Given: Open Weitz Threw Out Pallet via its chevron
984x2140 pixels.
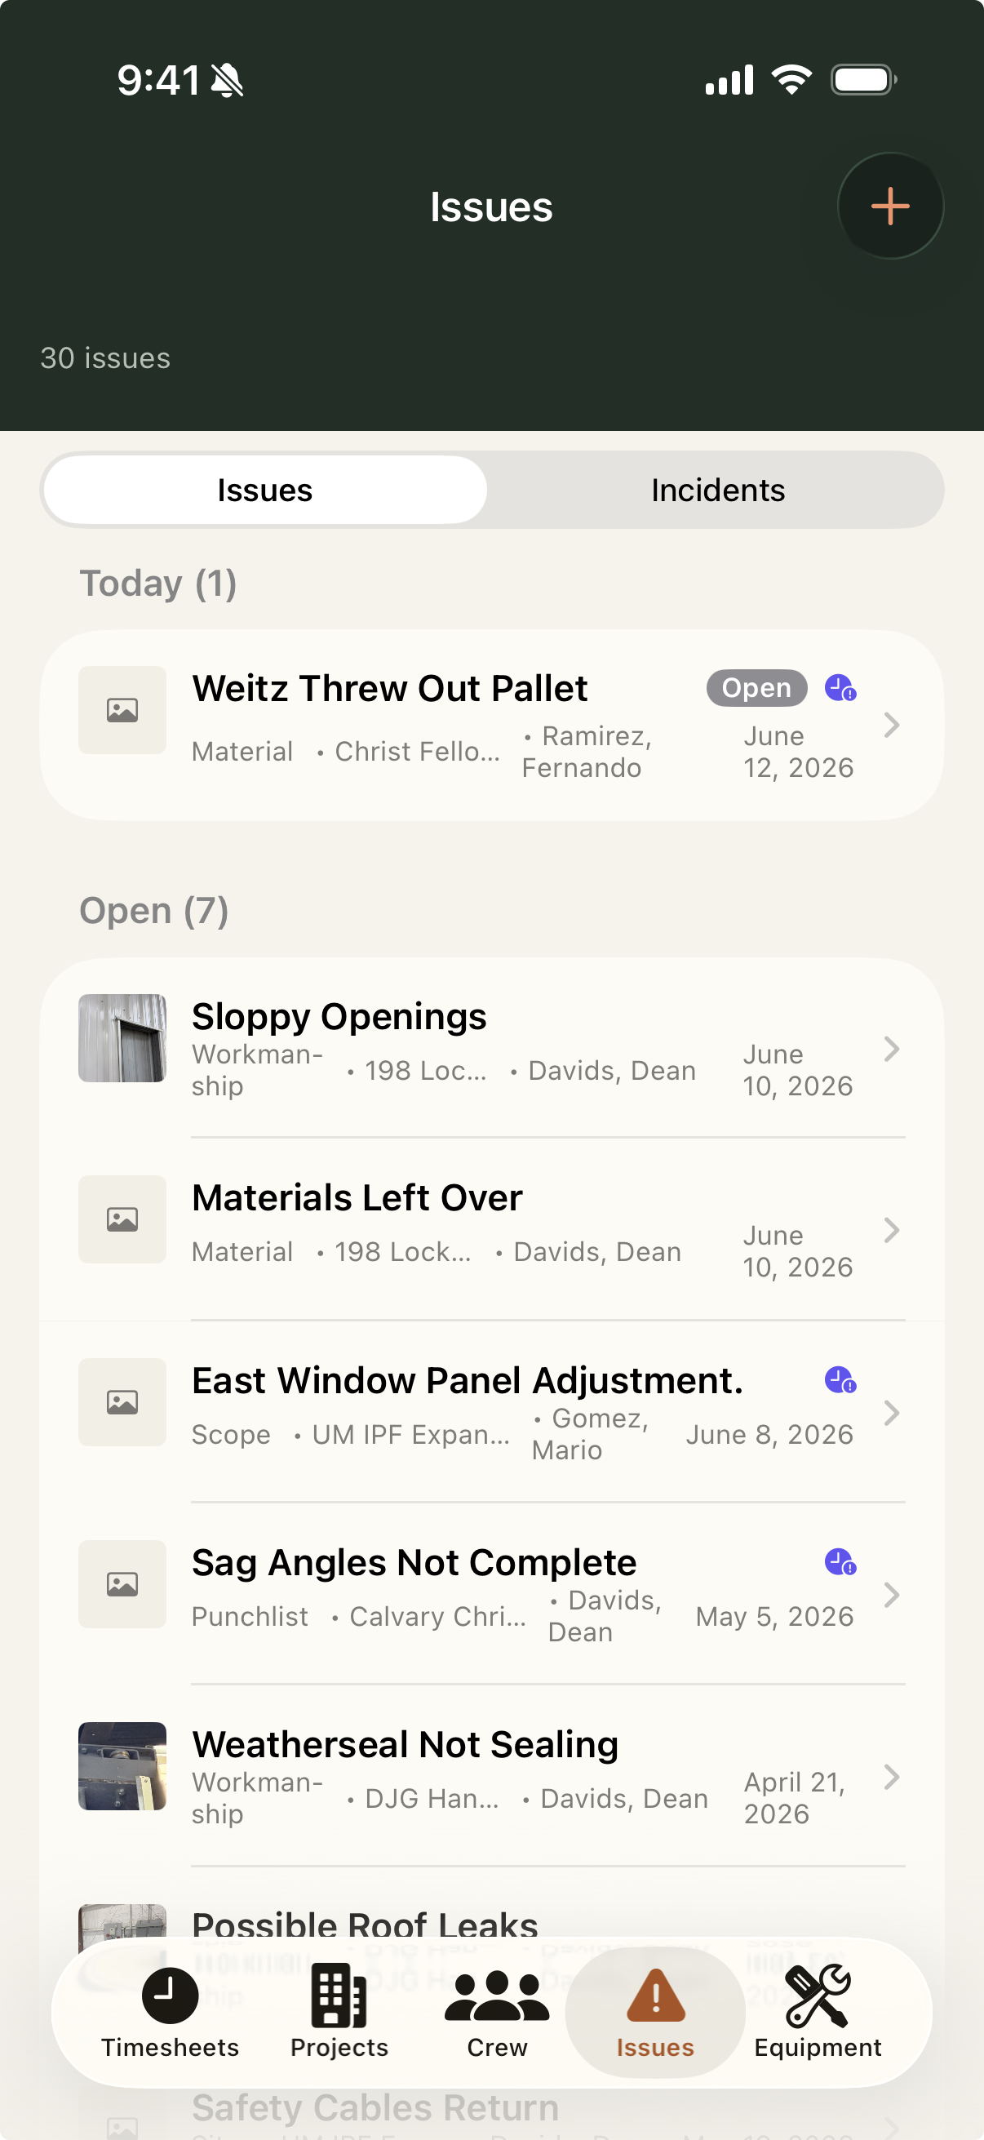Looking at the screenshot, I should (x=891, y=726).
